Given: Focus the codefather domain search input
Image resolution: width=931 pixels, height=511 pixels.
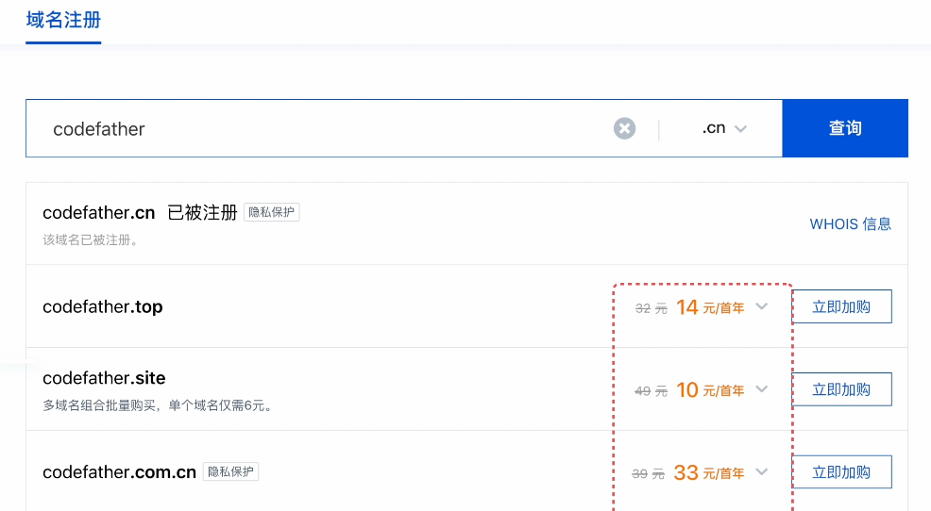Looking at the screenshot, I should point(321,128).
